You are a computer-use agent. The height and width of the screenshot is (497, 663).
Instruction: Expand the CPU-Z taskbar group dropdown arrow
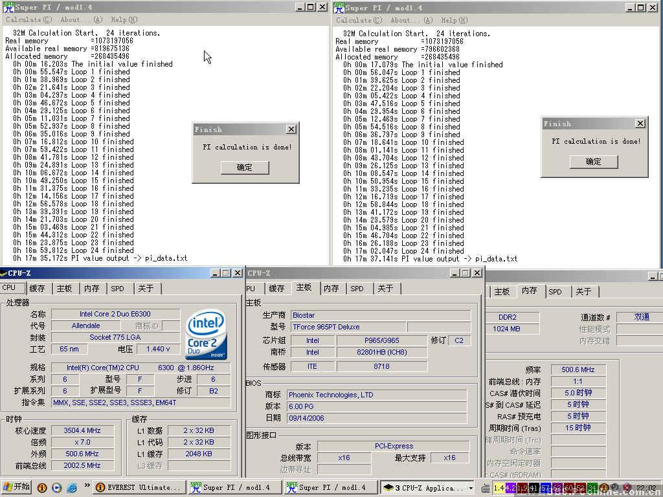coord(471,488)
